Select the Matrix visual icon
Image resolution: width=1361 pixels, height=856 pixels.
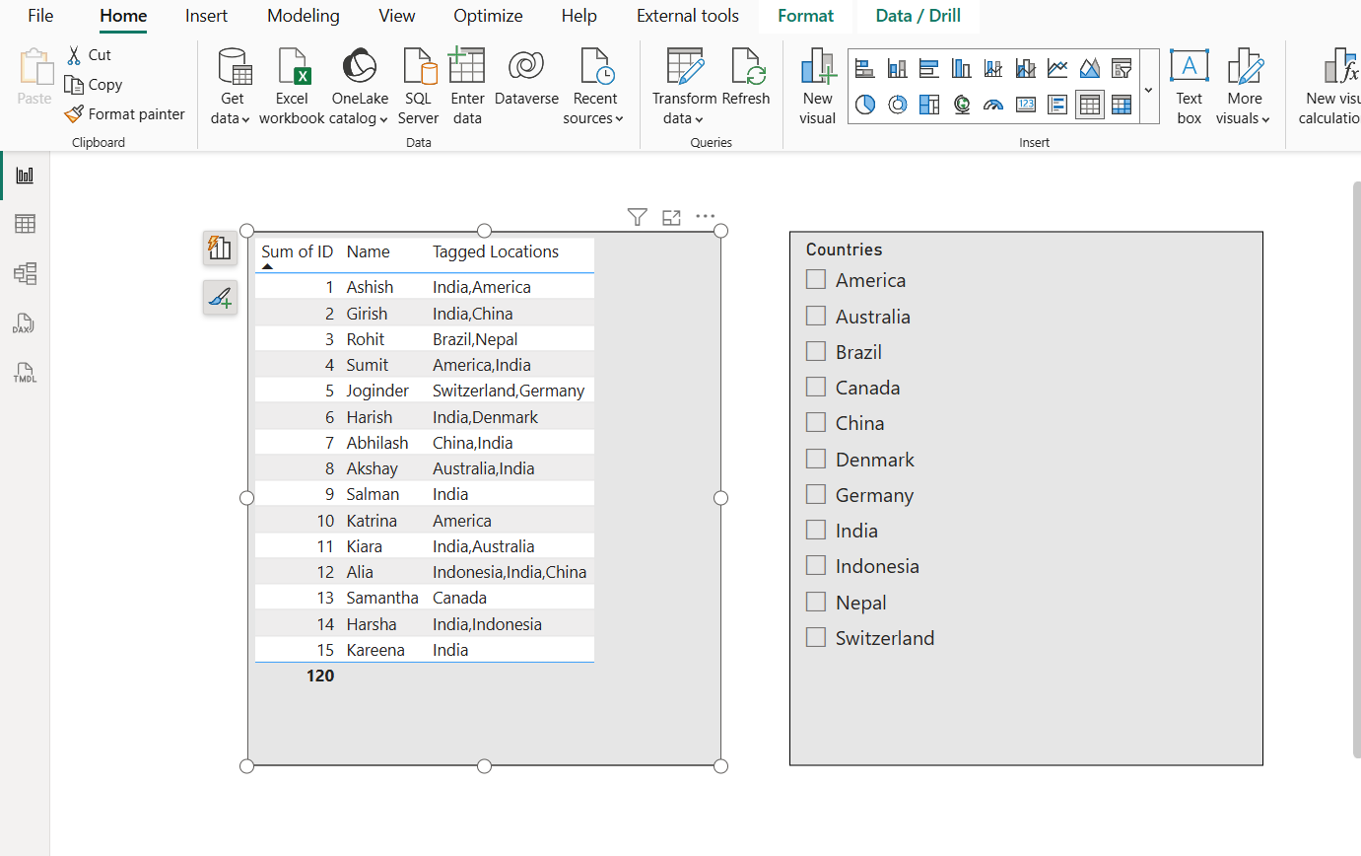click(x=1122, y=104)
